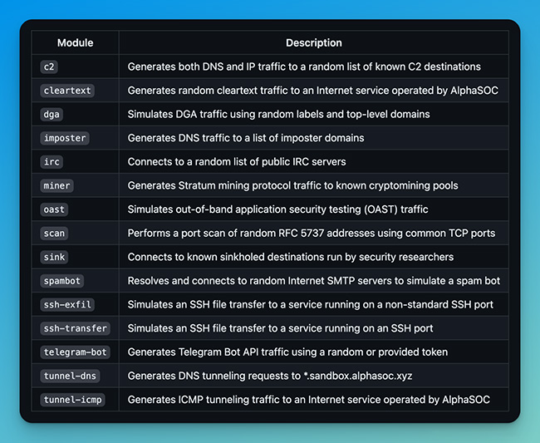Click the Stratum mining protocol description text
The image size is (540, 443).
[x=292, y=185]
